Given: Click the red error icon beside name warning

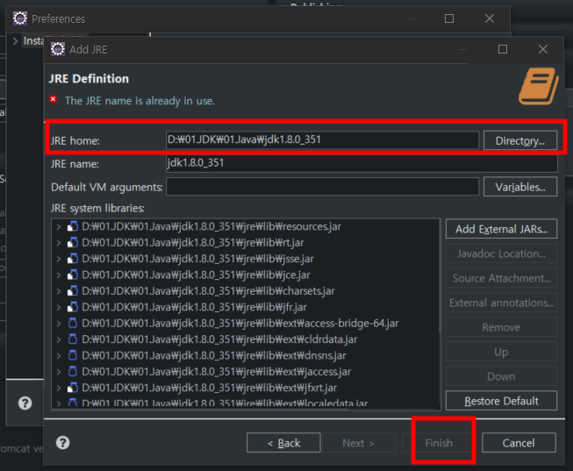Looking at the screenshot, I should point(54,100).
